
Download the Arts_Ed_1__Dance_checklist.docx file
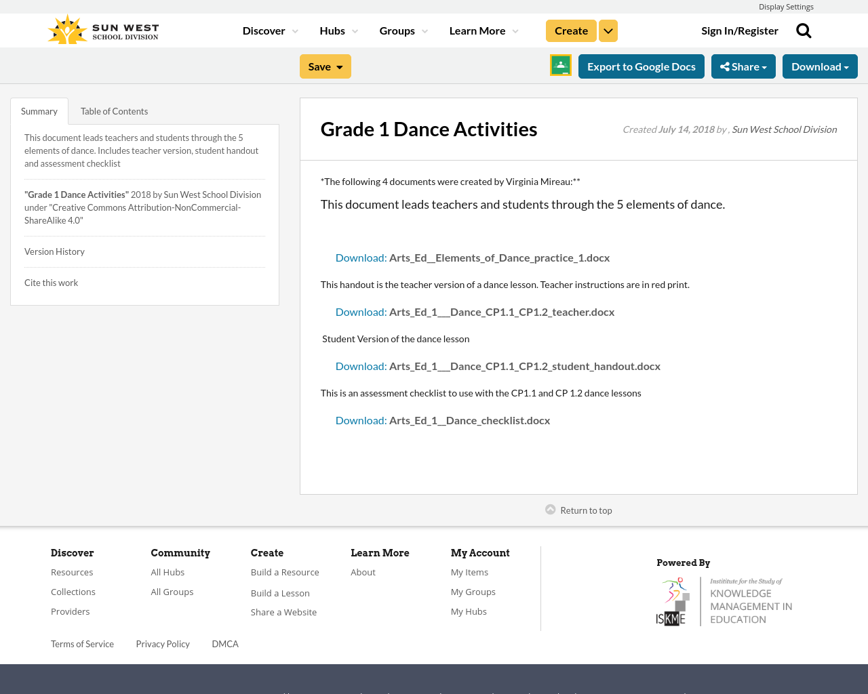[442, 419]
